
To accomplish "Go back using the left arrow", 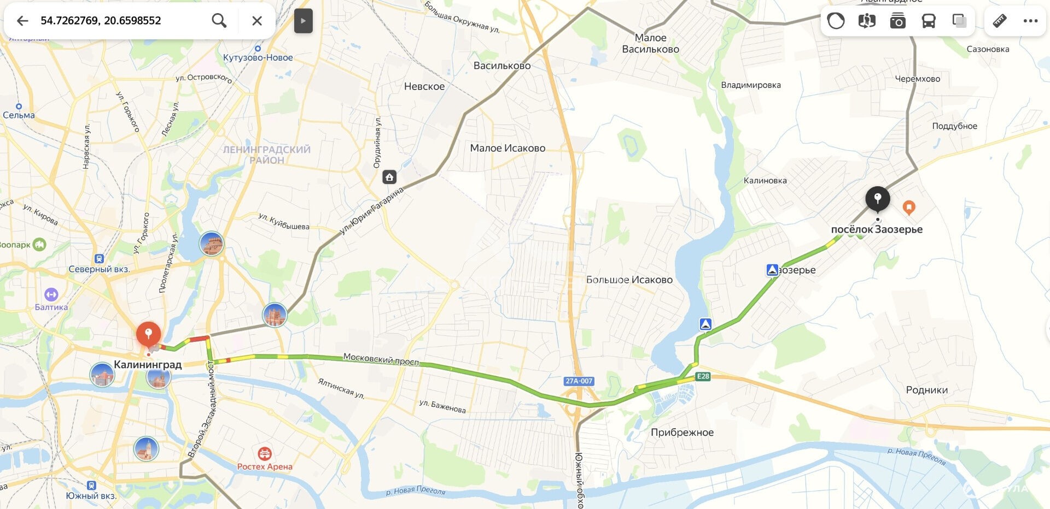I will pyautogui.click(x=22, y=21).
